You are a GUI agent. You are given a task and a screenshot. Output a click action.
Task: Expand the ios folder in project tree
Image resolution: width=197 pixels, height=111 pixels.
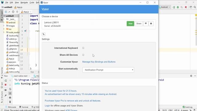click(x=4, y=29)
